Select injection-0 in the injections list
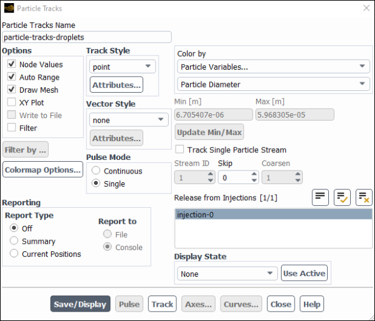The image size is (375, 321). tap(273, 215)
